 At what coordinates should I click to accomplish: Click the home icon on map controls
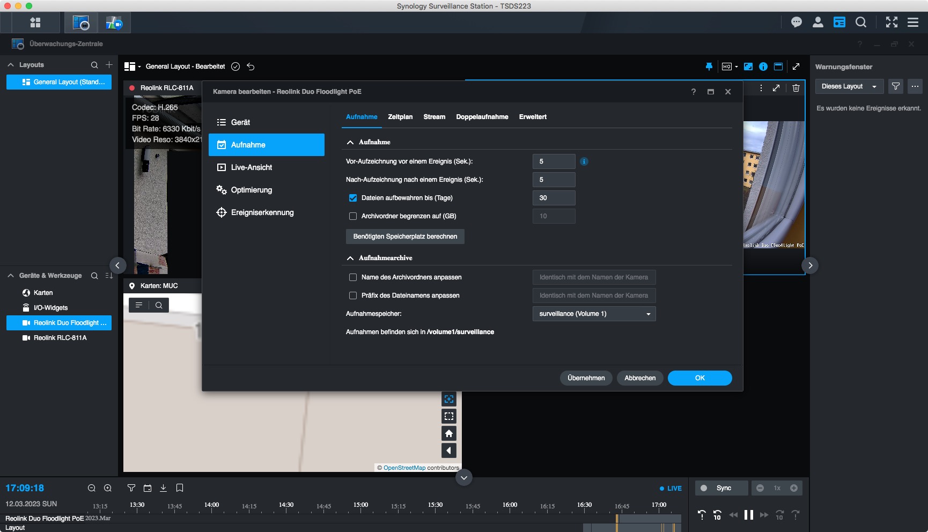coord(449,433)
